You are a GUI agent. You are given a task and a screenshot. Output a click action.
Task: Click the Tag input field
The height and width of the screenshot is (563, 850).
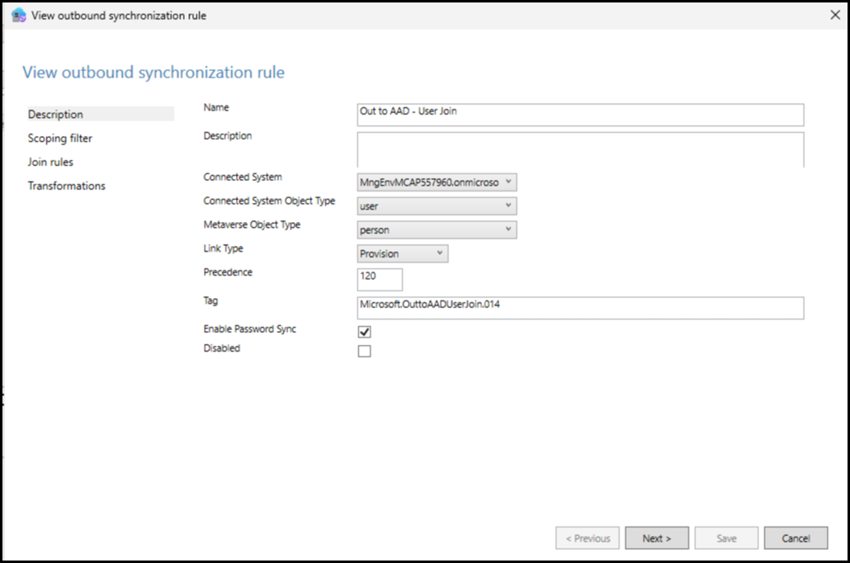579,307
